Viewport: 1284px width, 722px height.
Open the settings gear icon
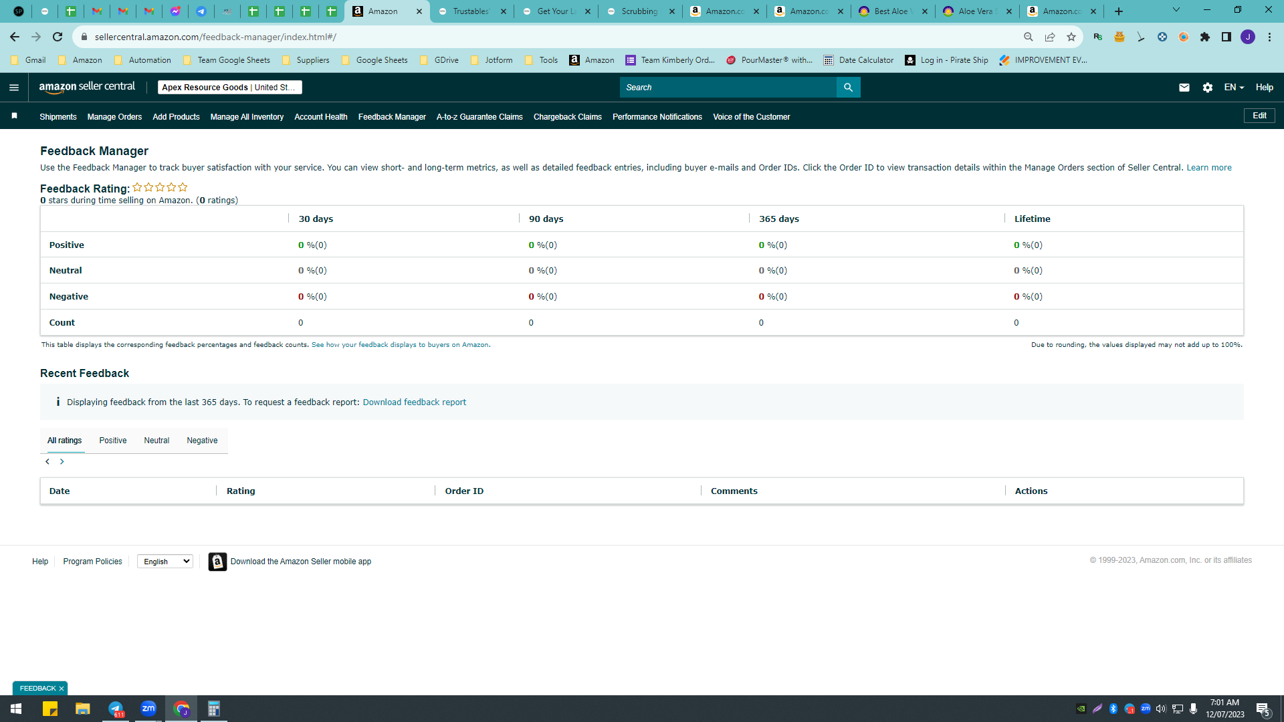(1207, 88)
